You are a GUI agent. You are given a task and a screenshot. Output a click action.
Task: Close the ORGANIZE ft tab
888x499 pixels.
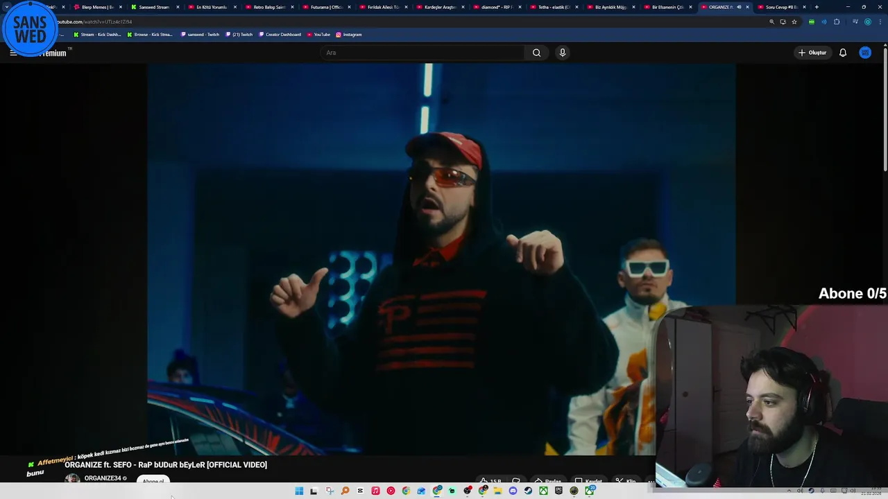click(x=747, y=7)
